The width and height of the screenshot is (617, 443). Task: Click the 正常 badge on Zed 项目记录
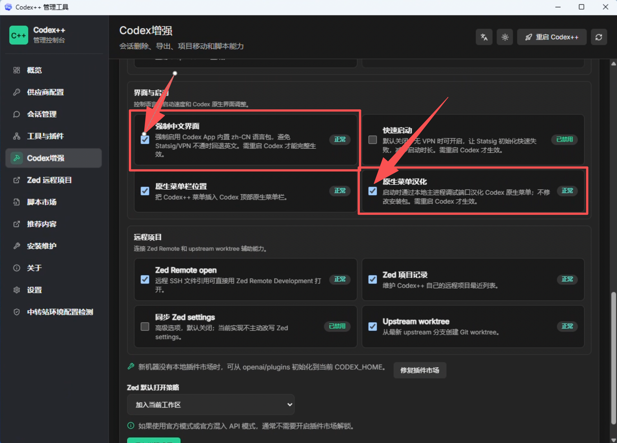(567, 279)
